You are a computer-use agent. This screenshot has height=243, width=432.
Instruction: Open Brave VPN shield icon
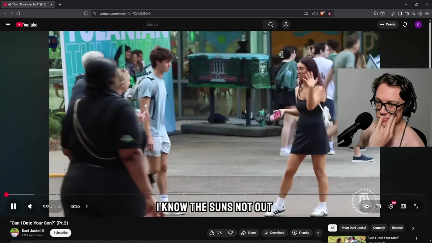[x=420, y=13]
